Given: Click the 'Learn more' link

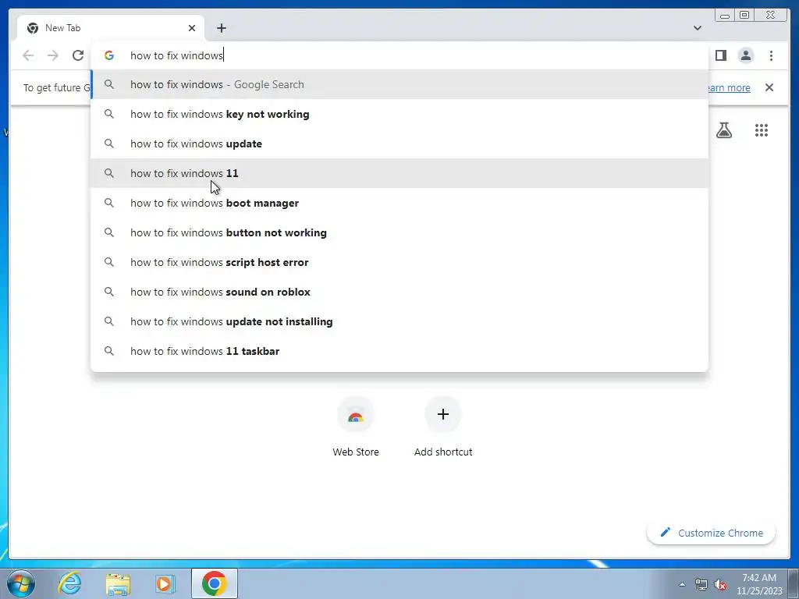Looking at the screenshot, I should [729, 87].
